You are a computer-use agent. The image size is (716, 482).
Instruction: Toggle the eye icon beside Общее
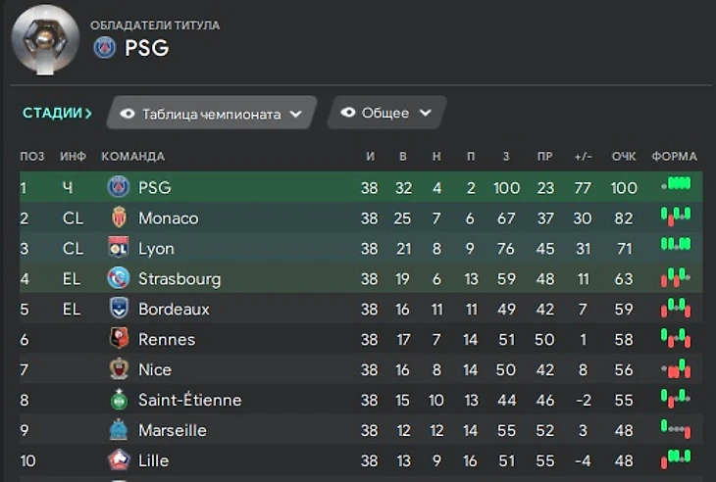pyautogui.click(x=348, y=114)
